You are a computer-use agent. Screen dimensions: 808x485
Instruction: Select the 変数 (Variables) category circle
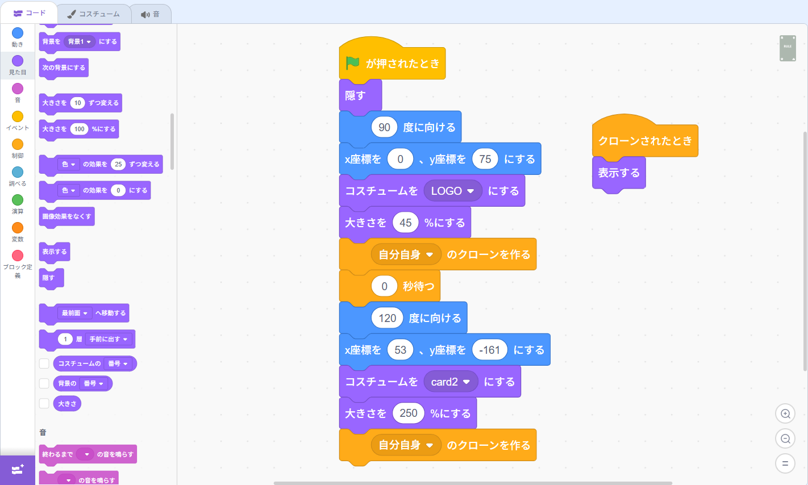tap(18, 228)
